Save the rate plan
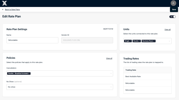 (174, 10)
